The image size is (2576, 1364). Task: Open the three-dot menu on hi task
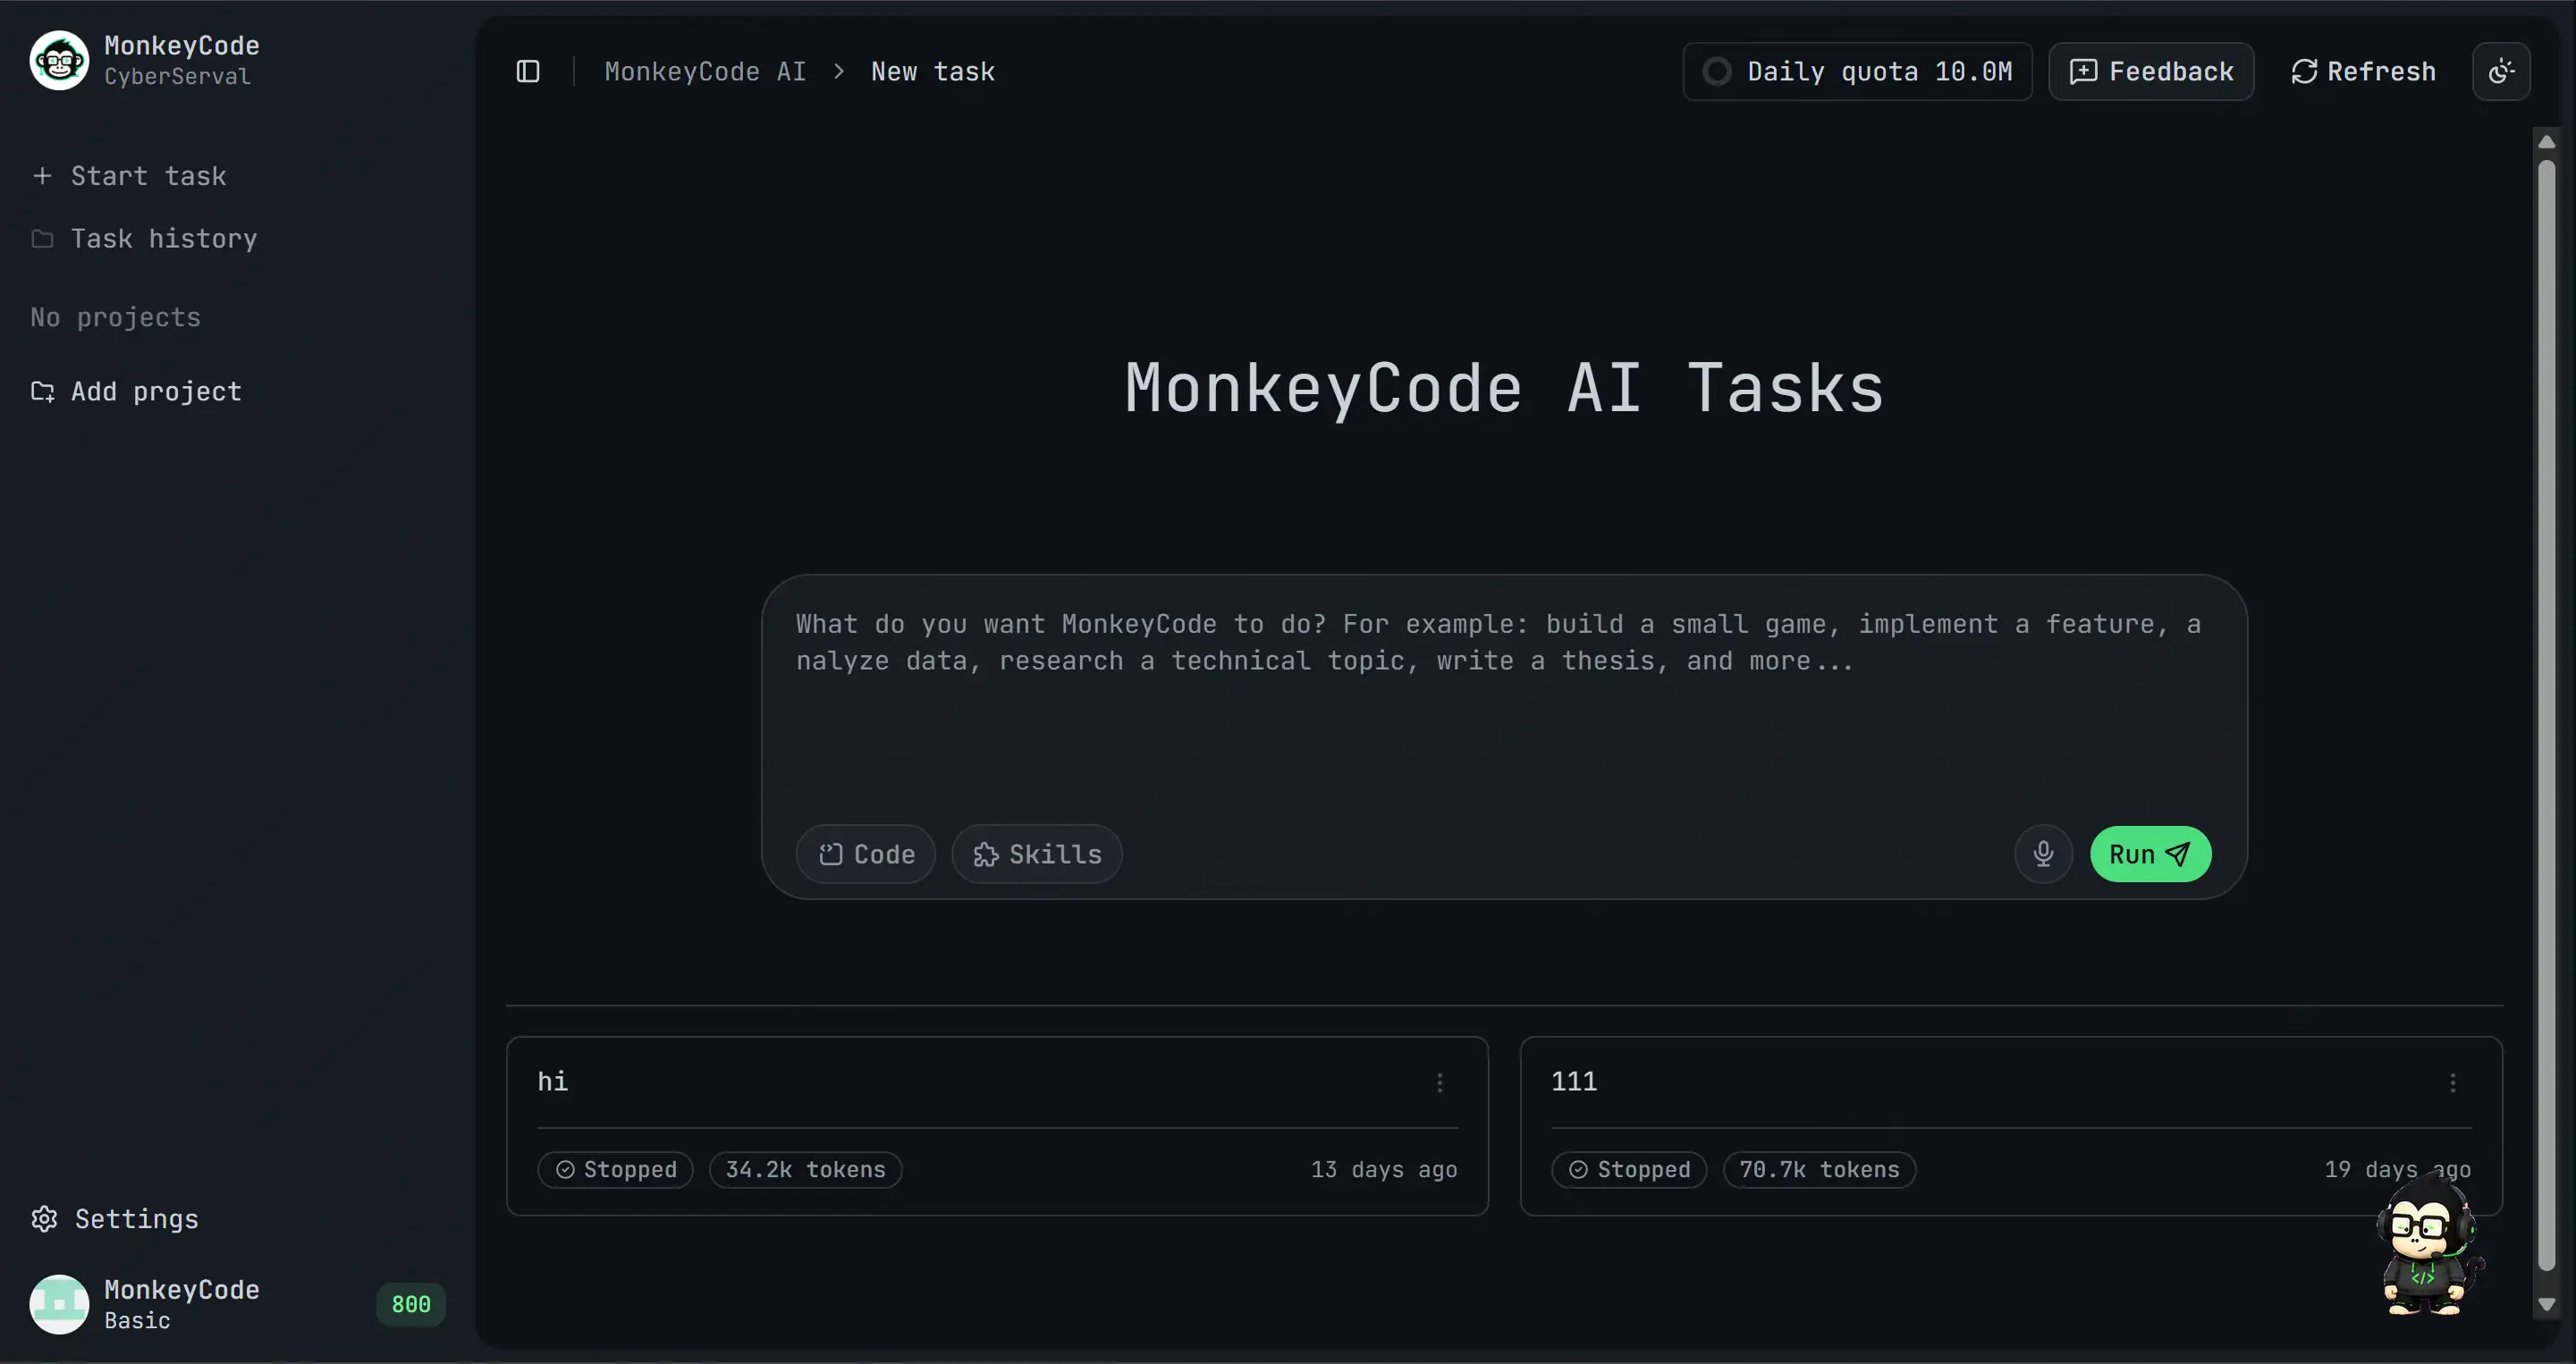point(1439,1082)
